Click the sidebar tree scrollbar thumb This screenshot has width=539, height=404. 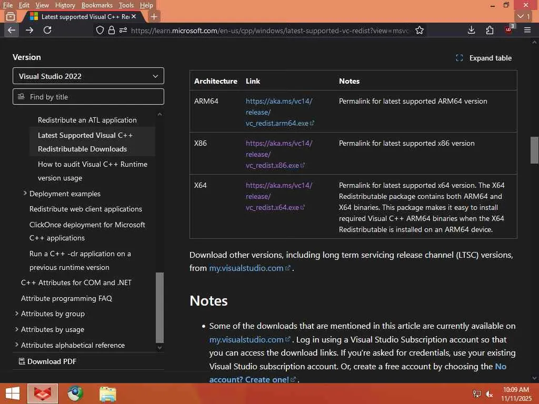tap(159, 307)
